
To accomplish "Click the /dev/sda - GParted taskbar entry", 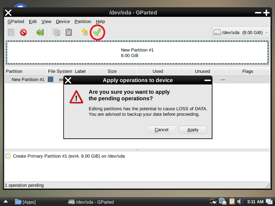I will (x=91, y=202).
